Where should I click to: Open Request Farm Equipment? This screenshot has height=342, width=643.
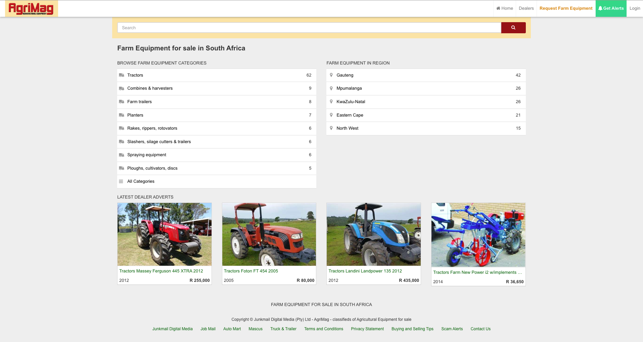click(566, 8)
